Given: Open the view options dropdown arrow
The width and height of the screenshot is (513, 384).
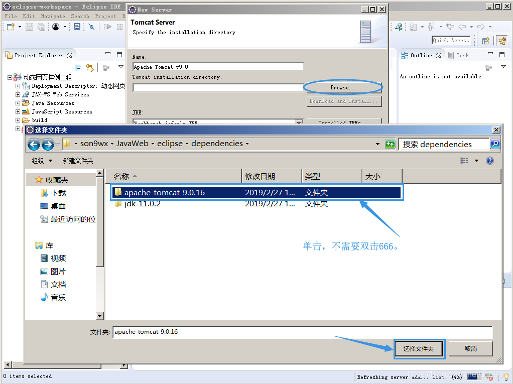Looking at the screenshot, I should 477,161.
